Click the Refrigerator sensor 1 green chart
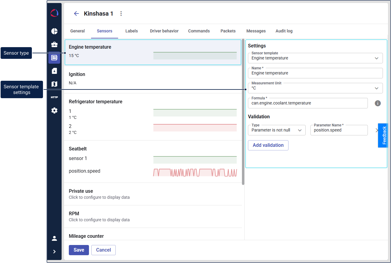Screen dimensions: 391x263 (x=195, y=113)
